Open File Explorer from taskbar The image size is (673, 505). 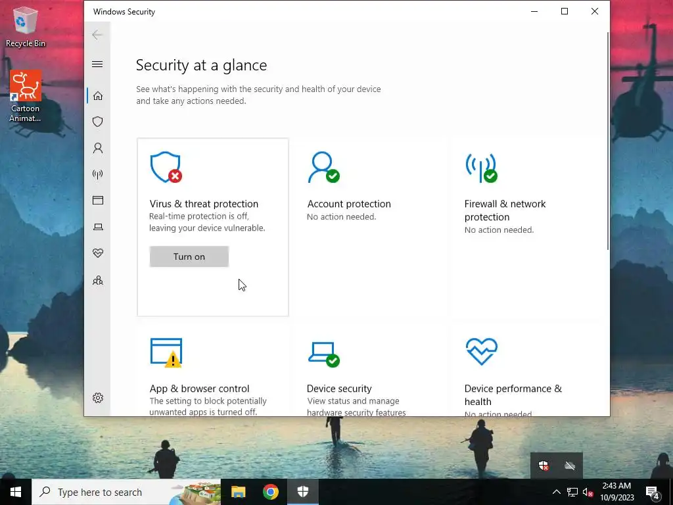(238, 492)
